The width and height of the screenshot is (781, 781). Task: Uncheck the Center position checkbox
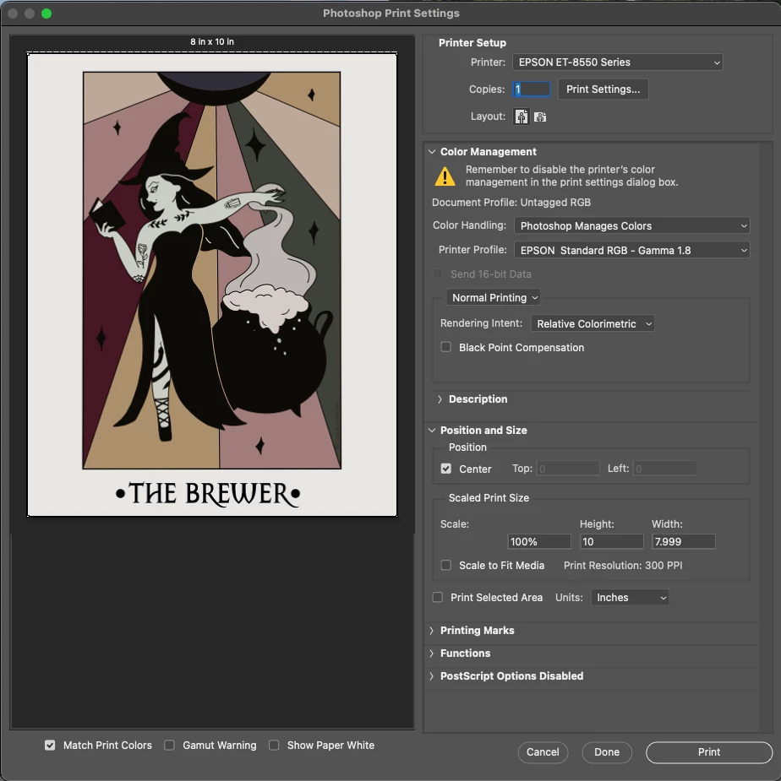click(x=445, y=469)
